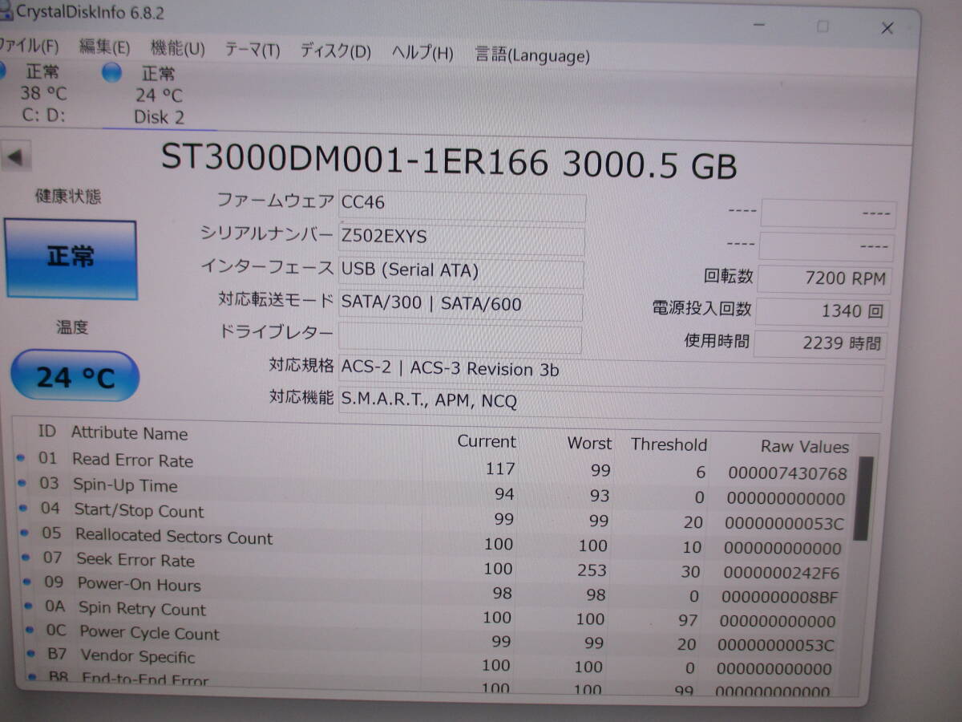Open the ディスク(D) menu
962x722 pixels.
click(x=335, y=51)
